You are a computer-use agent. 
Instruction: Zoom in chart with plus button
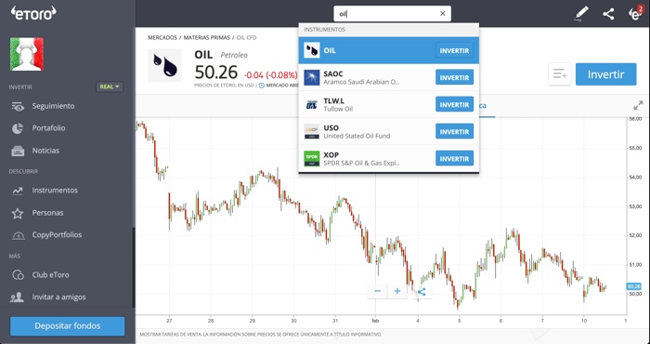[x=397, y=291]
